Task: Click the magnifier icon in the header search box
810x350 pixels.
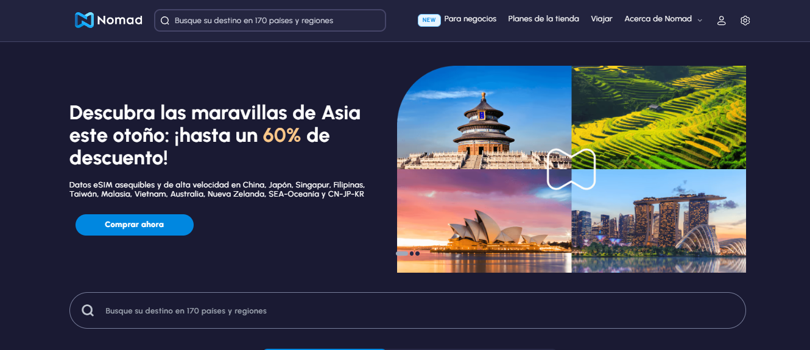Action: [x=164, y=21]
